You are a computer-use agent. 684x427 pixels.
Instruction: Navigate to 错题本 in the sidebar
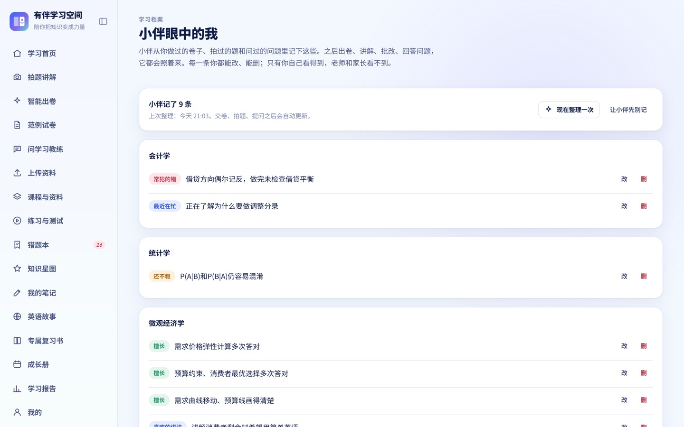(x=59, y=245)
